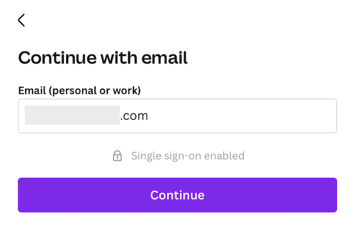This screenshot has width=356, height=240.
Task: Tap the lock symbol under the email box
Action: pos(117,156)
